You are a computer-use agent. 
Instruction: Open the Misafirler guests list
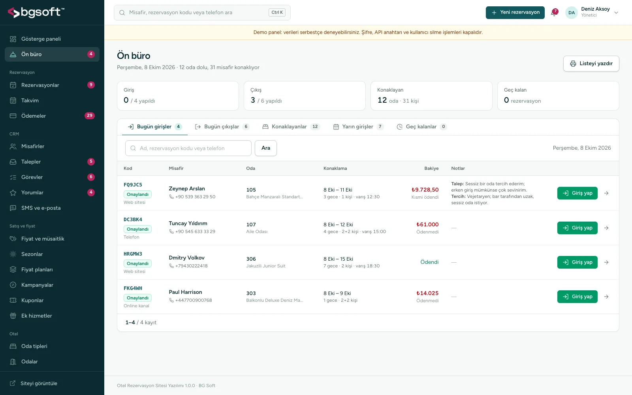(52, 146)
